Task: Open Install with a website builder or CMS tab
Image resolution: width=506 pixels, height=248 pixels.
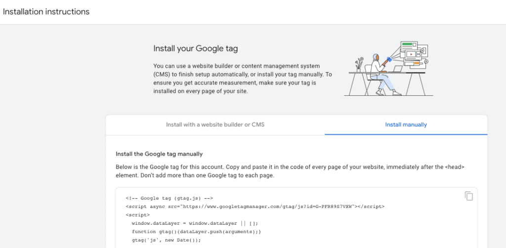Action: click(x=215, y=125)
